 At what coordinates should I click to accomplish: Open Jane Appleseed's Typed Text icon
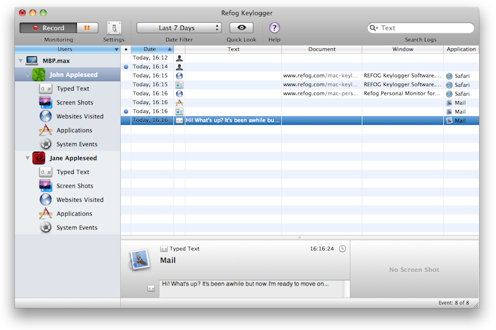pos(45,172)
